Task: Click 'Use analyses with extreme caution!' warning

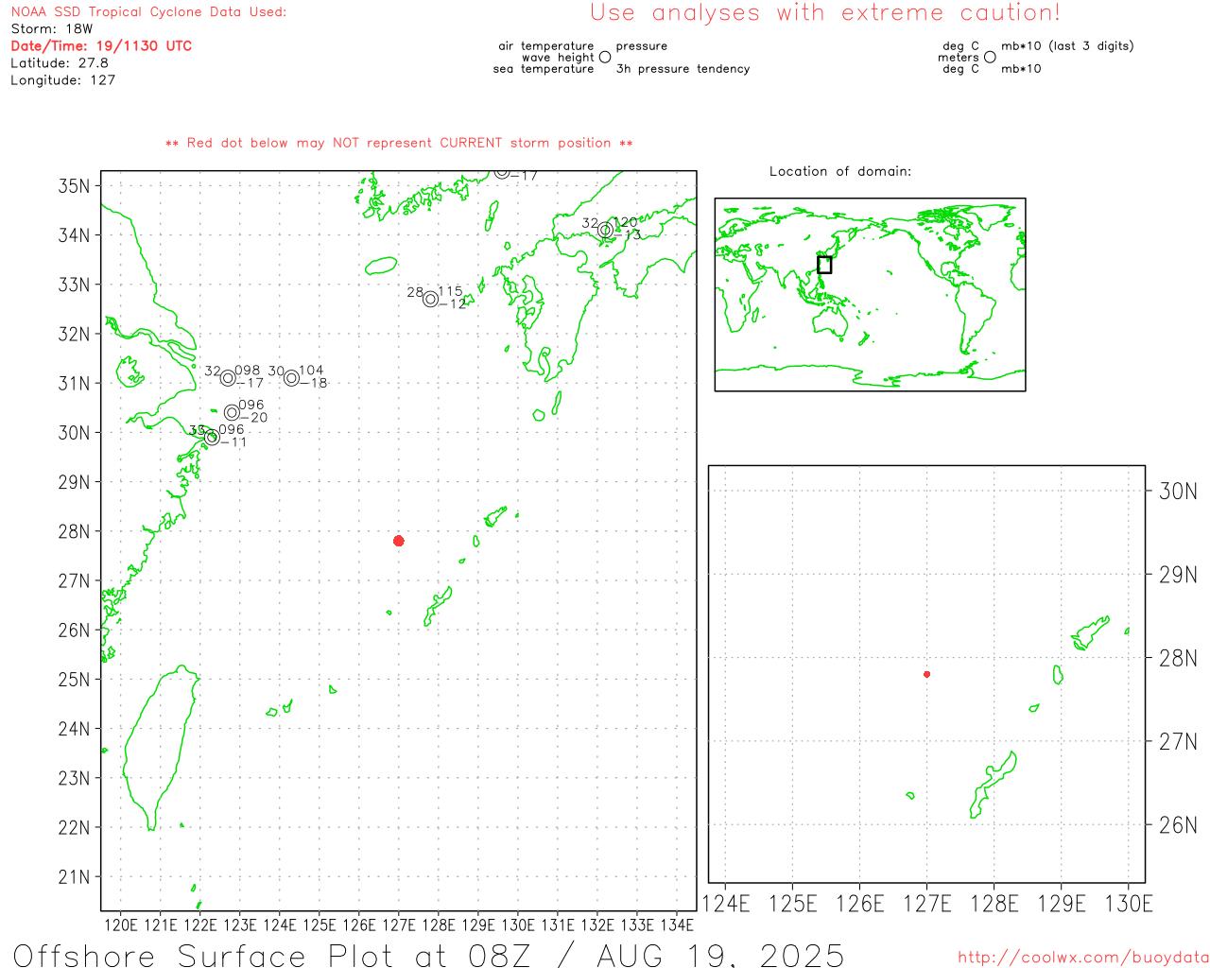Action: point(825,12)
